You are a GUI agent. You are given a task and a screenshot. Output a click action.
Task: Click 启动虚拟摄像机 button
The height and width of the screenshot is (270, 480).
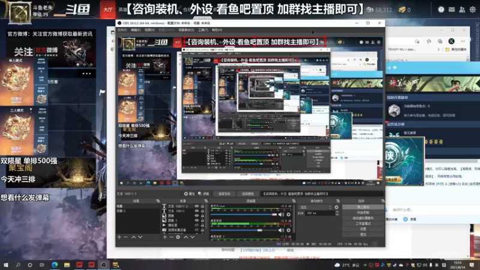[x=363, y=218]
